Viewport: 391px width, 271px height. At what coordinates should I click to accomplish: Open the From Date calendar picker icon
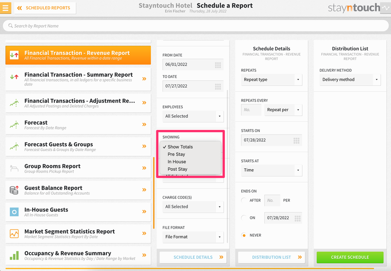(x=218, y=65)
